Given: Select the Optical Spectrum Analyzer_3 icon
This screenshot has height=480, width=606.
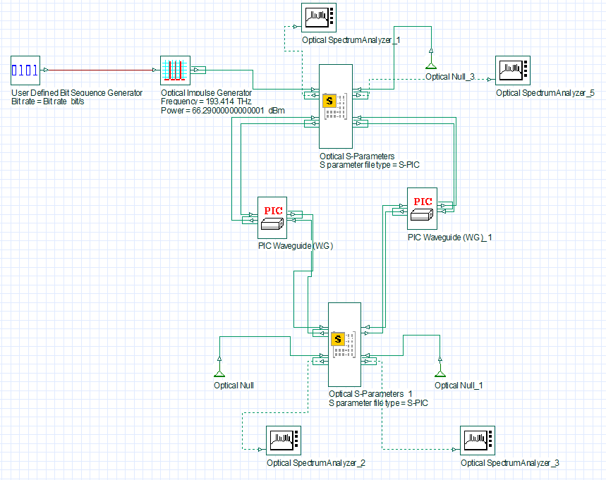Looking at the screenshot, I should tap(478, 441).
